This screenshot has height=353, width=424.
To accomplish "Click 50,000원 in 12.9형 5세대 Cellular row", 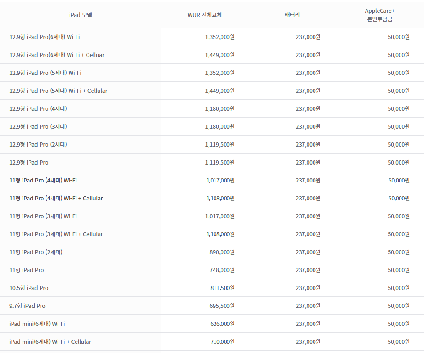I will [399, 91].
